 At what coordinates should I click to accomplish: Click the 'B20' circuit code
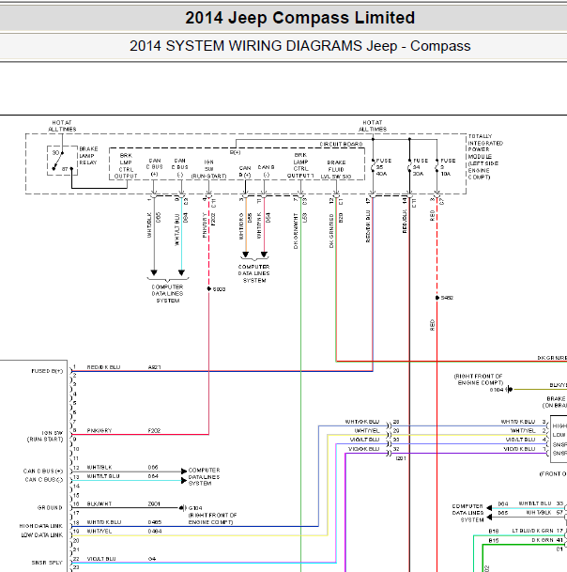point(341,217)
